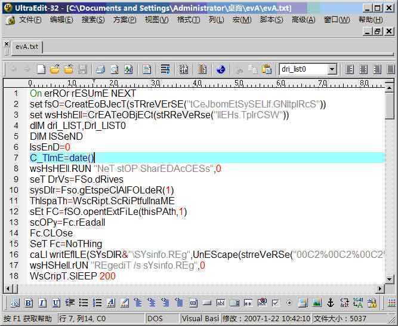Click the align right icon in top toolbar
The width and height of the screenshot is (398, 326).
pos(377,69)
